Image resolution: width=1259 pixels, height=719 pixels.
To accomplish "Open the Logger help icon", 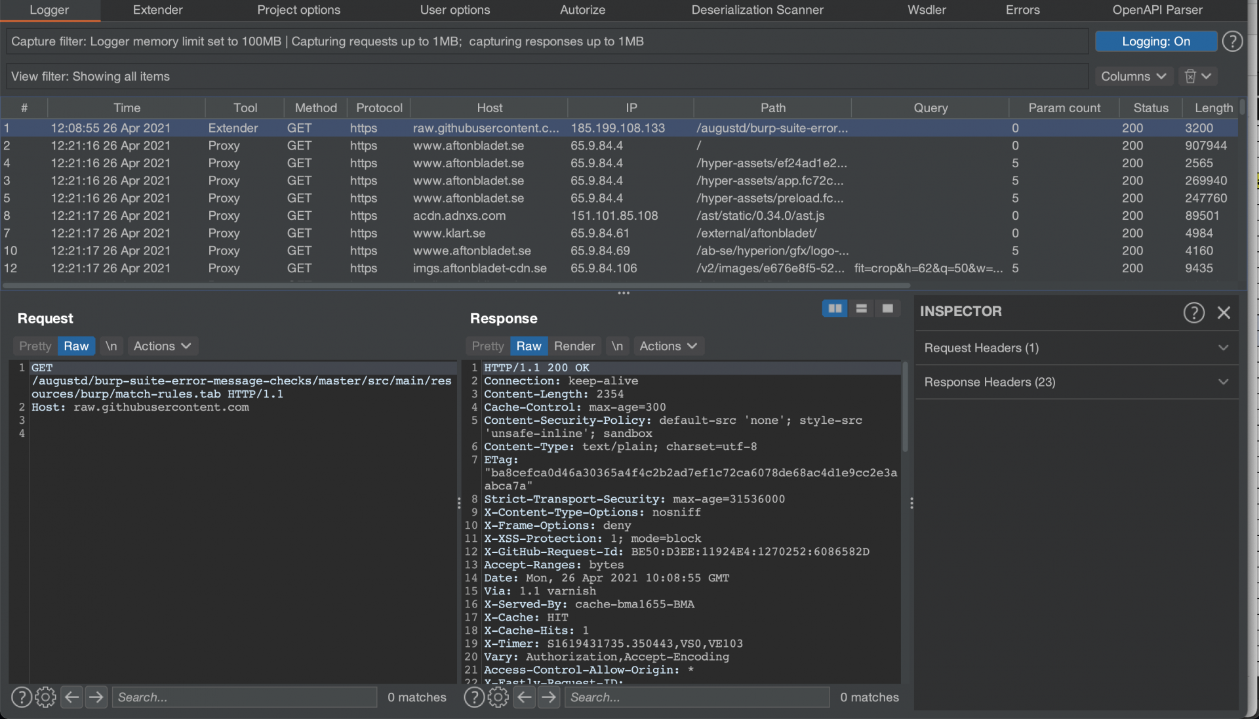I will pos(1232,41).
